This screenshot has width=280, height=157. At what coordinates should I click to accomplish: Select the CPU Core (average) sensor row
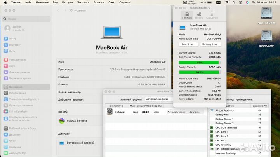coord(239,127)
